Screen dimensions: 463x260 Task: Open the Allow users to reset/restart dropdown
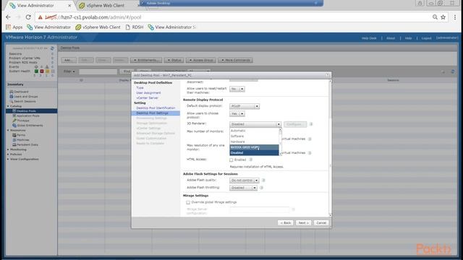point(237,89)
